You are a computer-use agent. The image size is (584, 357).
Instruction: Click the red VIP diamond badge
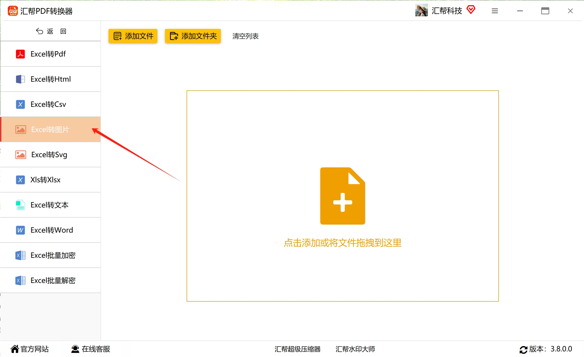coord(471,10)
